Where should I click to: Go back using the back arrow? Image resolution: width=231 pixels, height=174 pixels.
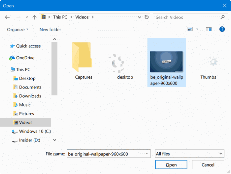tap(7, 17)
